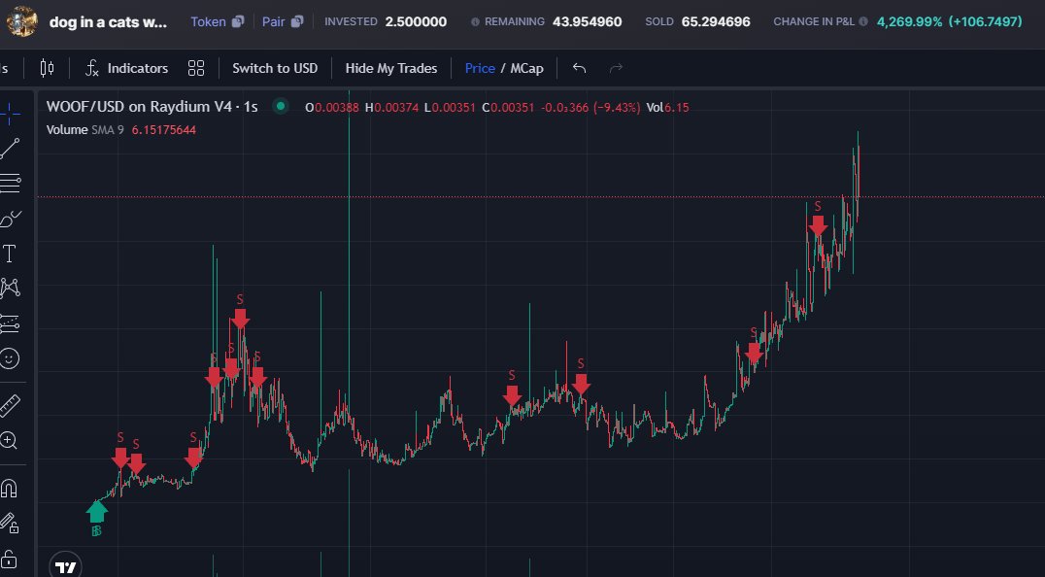Select the text annotation tool

point(10,254)
